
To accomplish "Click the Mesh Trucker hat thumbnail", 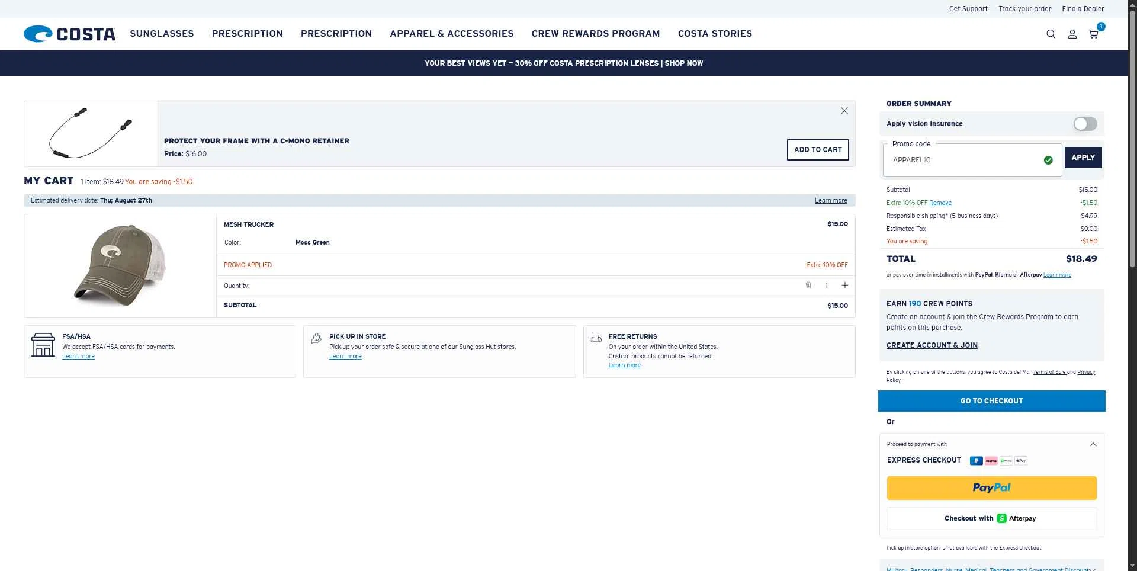I will (x=120, y=265).
